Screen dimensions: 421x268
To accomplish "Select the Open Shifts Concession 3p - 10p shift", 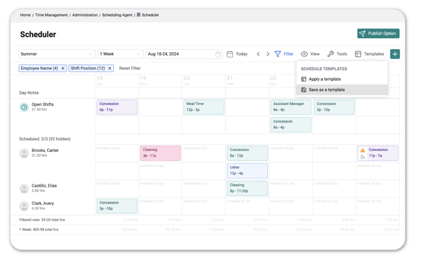I will click(x=334, y=107).
